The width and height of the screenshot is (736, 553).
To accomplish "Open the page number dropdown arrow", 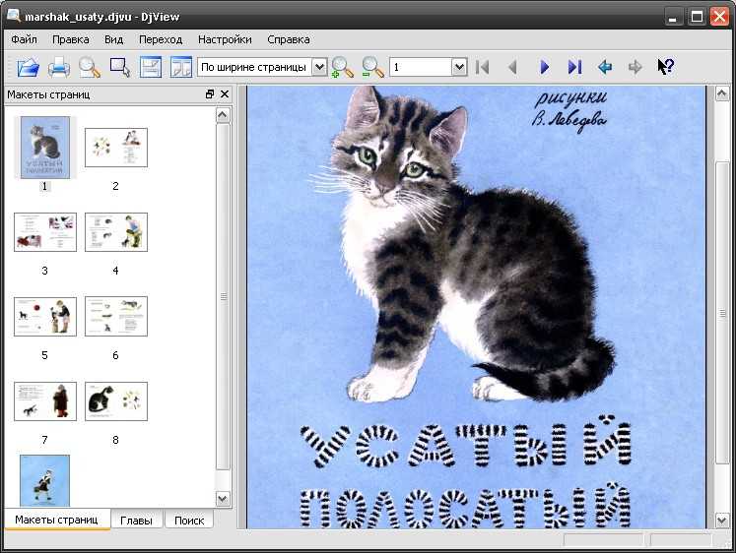I will pyautogui.click(x=459, y=67).
